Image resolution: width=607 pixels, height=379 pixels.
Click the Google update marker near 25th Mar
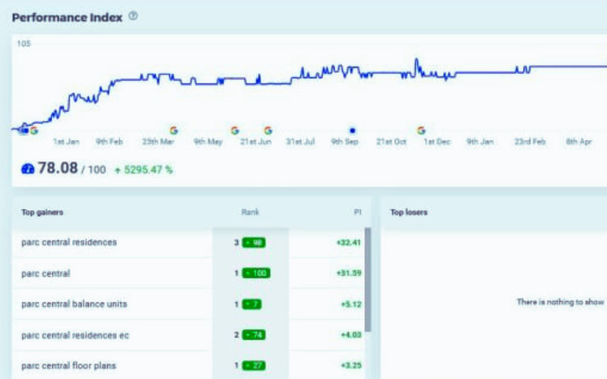[173, 130]
